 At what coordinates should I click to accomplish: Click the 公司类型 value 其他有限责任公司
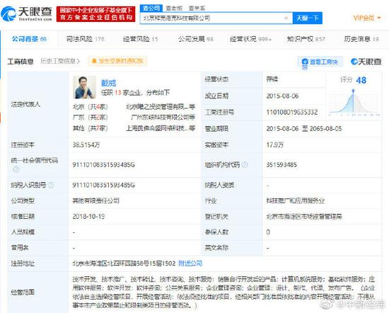[x=95, y=200]
